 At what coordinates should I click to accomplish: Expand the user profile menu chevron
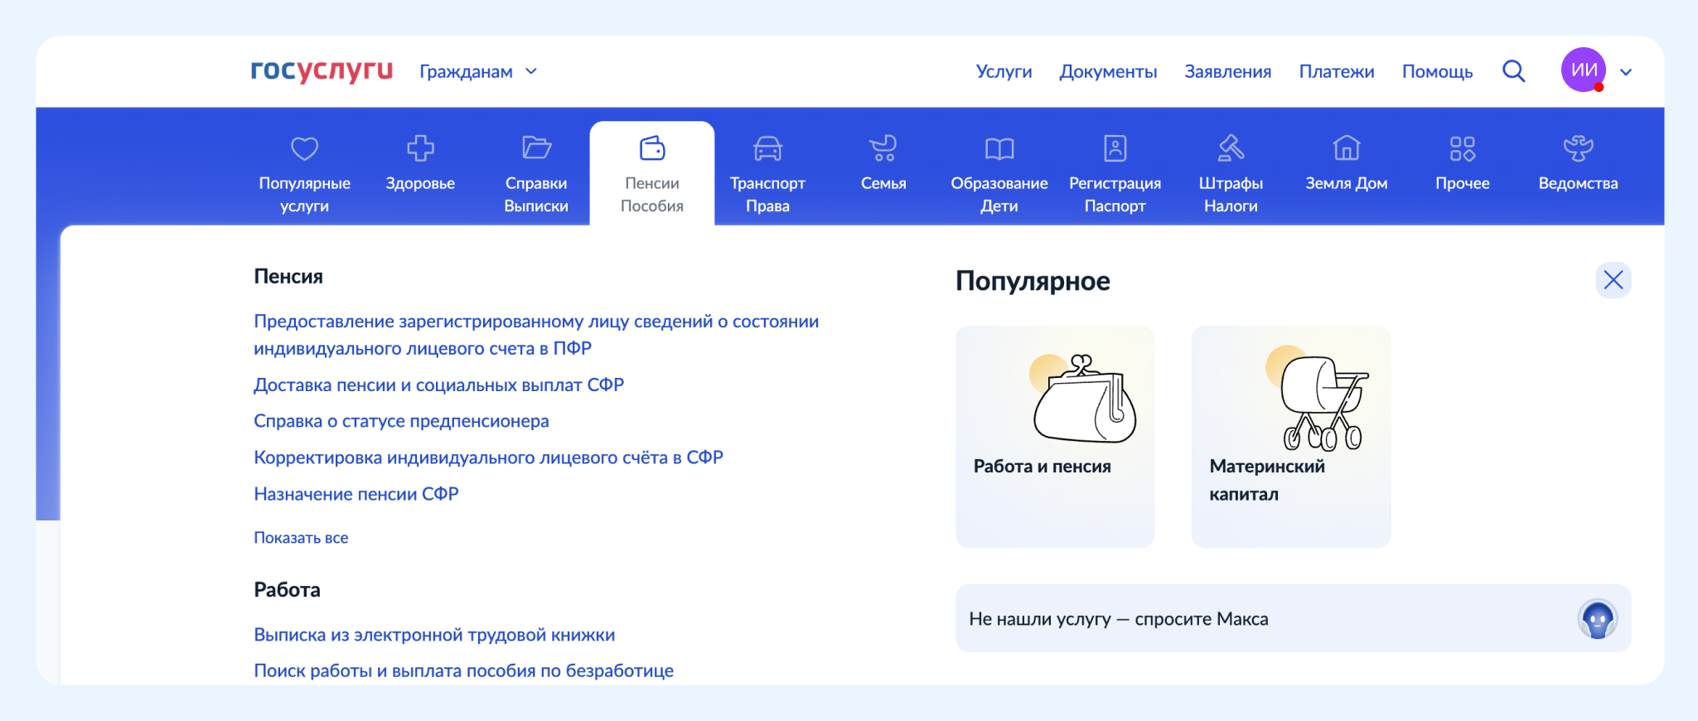pyautogui.click(x=1626, y=72)
